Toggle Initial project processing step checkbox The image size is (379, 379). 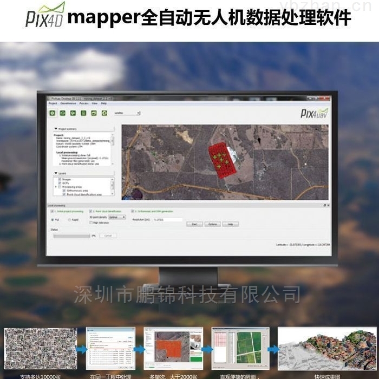pyautogui.click(x=52, y=211)
